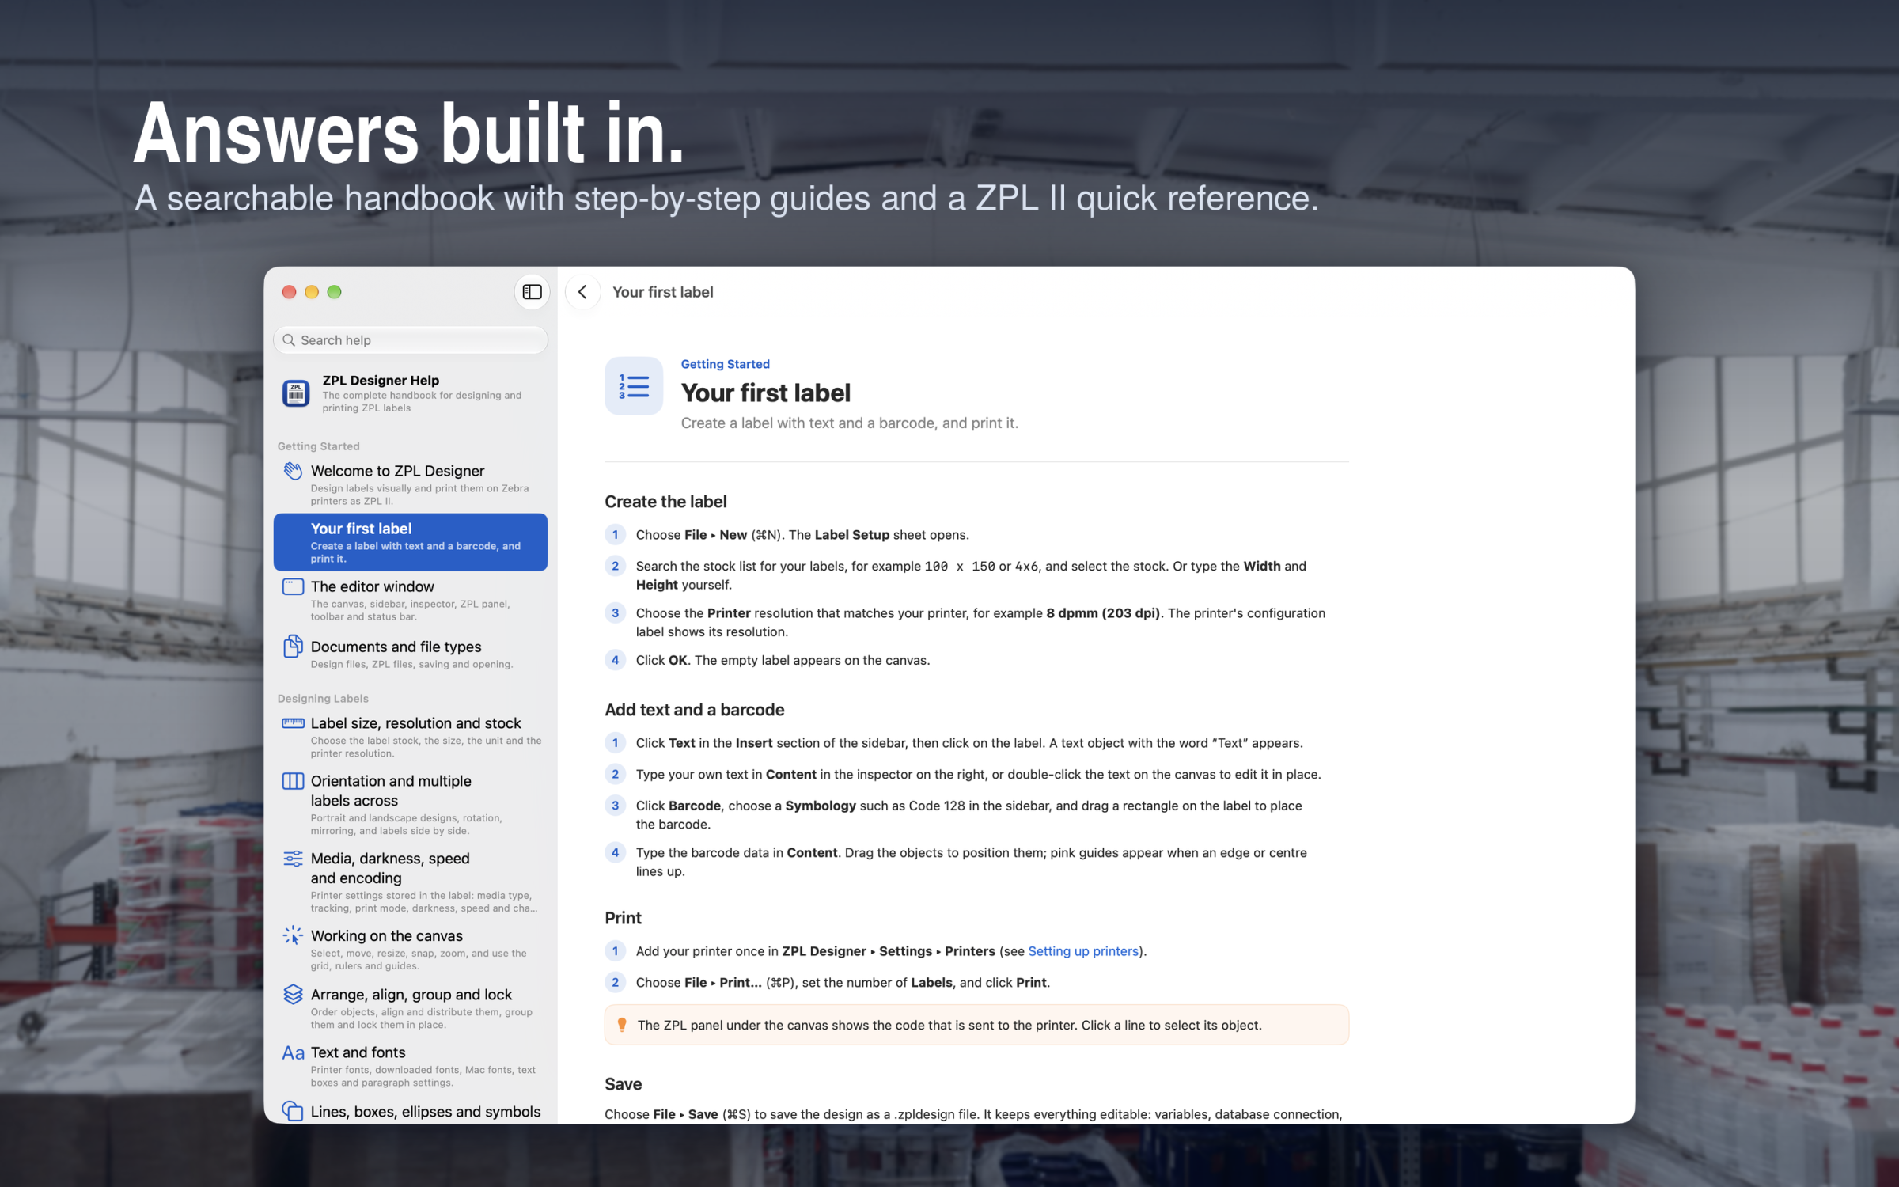Click the numbered list article icon
This screenshot has width=1899, height=1187.
pyautogui.click(x=634, y=385)
